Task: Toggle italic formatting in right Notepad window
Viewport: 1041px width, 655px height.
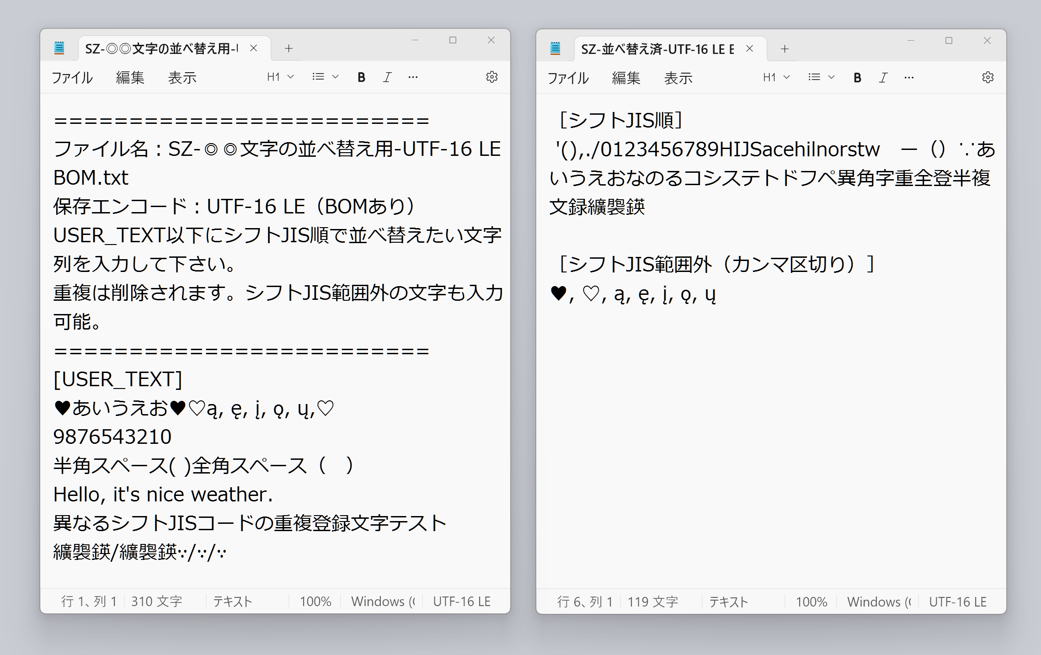Action: [x=883, y=78]
